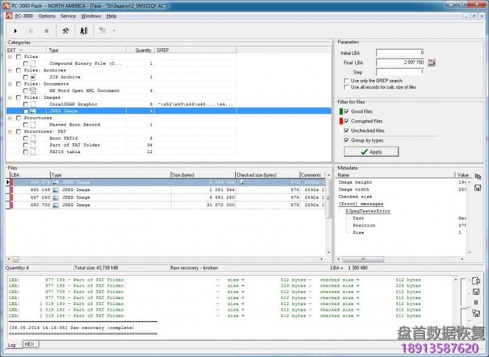The image size is (489, 357).
Task: Enable 'Use only the GREP search' checkbox
Action: click(347, 81)
